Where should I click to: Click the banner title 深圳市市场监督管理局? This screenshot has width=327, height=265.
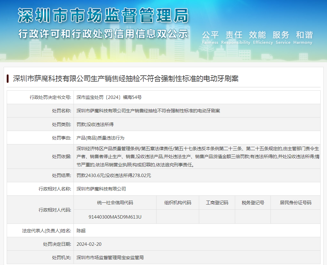103,16
